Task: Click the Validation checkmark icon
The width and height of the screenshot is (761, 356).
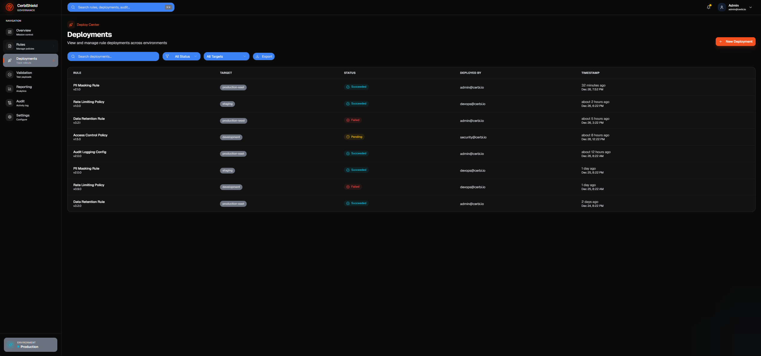Action: (x=10, y=74)
